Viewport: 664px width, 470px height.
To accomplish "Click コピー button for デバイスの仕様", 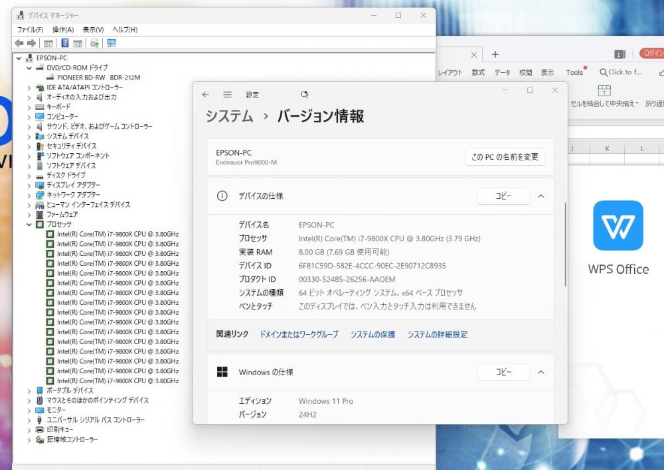I will [x=503, y=196].
